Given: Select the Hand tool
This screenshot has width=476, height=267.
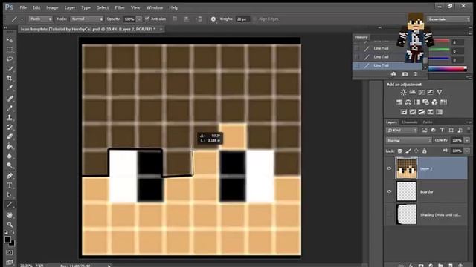Looking at the screenshot, I should (x=10, y=215).
